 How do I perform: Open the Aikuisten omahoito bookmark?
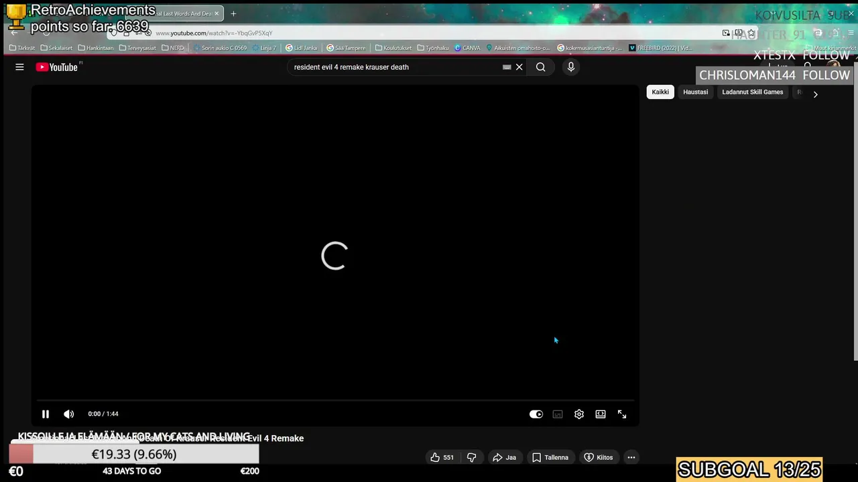pos(517,48)
